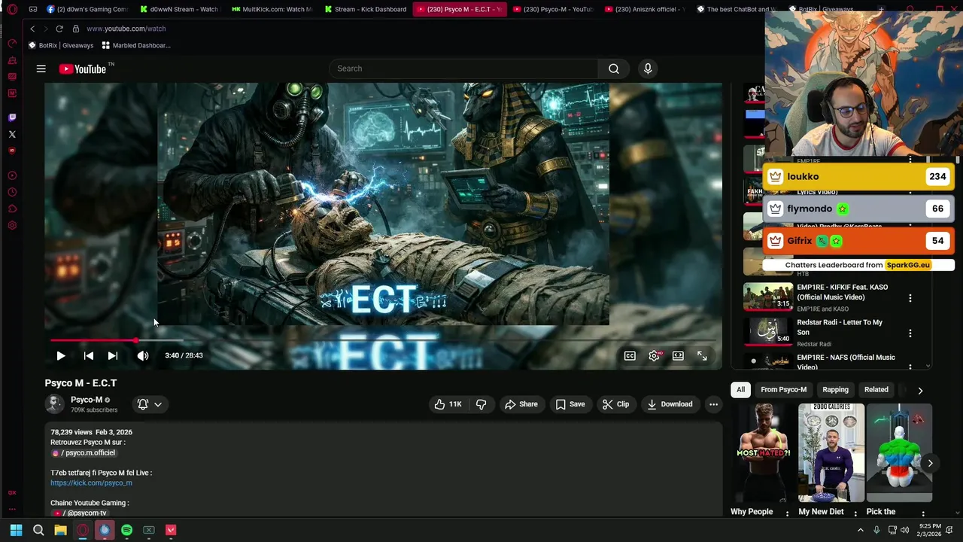Play EMP1RE - KIFKIF Feat. KASO thumbnail

[768, 297]
